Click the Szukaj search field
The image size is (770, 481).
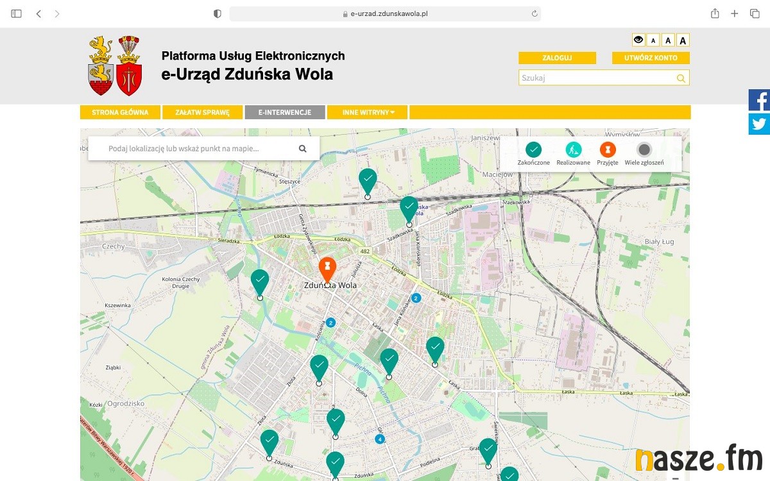tap(597, 78)
